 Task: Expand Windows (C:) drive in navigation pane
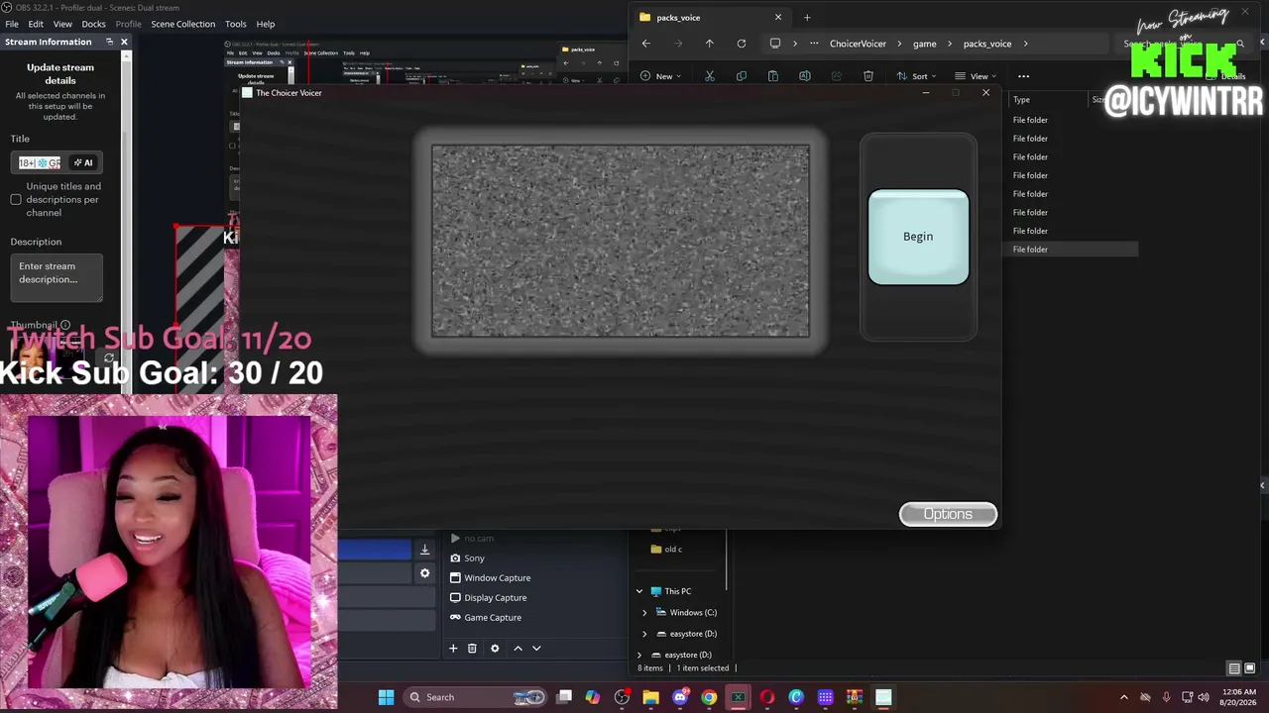point(644,613)
